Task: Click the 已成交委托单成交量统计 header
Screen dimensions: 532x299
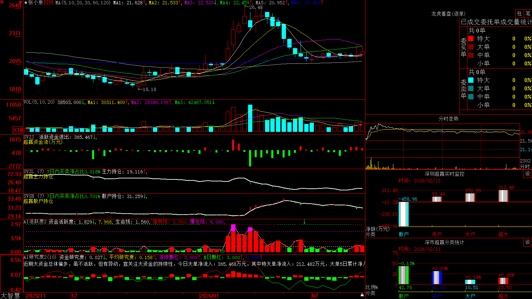Action: (x=496, y=22)
